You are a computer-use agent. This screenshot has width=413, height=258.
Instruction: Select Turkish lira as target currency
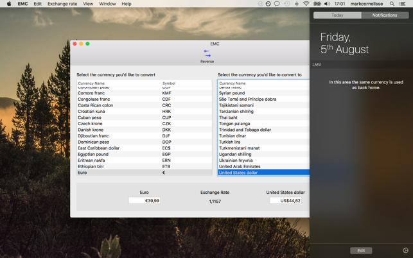263,142
